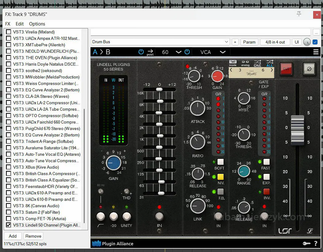Viewport: 323px width, 252px height.
Task: Open the 60 preamp model dropdown
Action: click(x=178, y=52)
